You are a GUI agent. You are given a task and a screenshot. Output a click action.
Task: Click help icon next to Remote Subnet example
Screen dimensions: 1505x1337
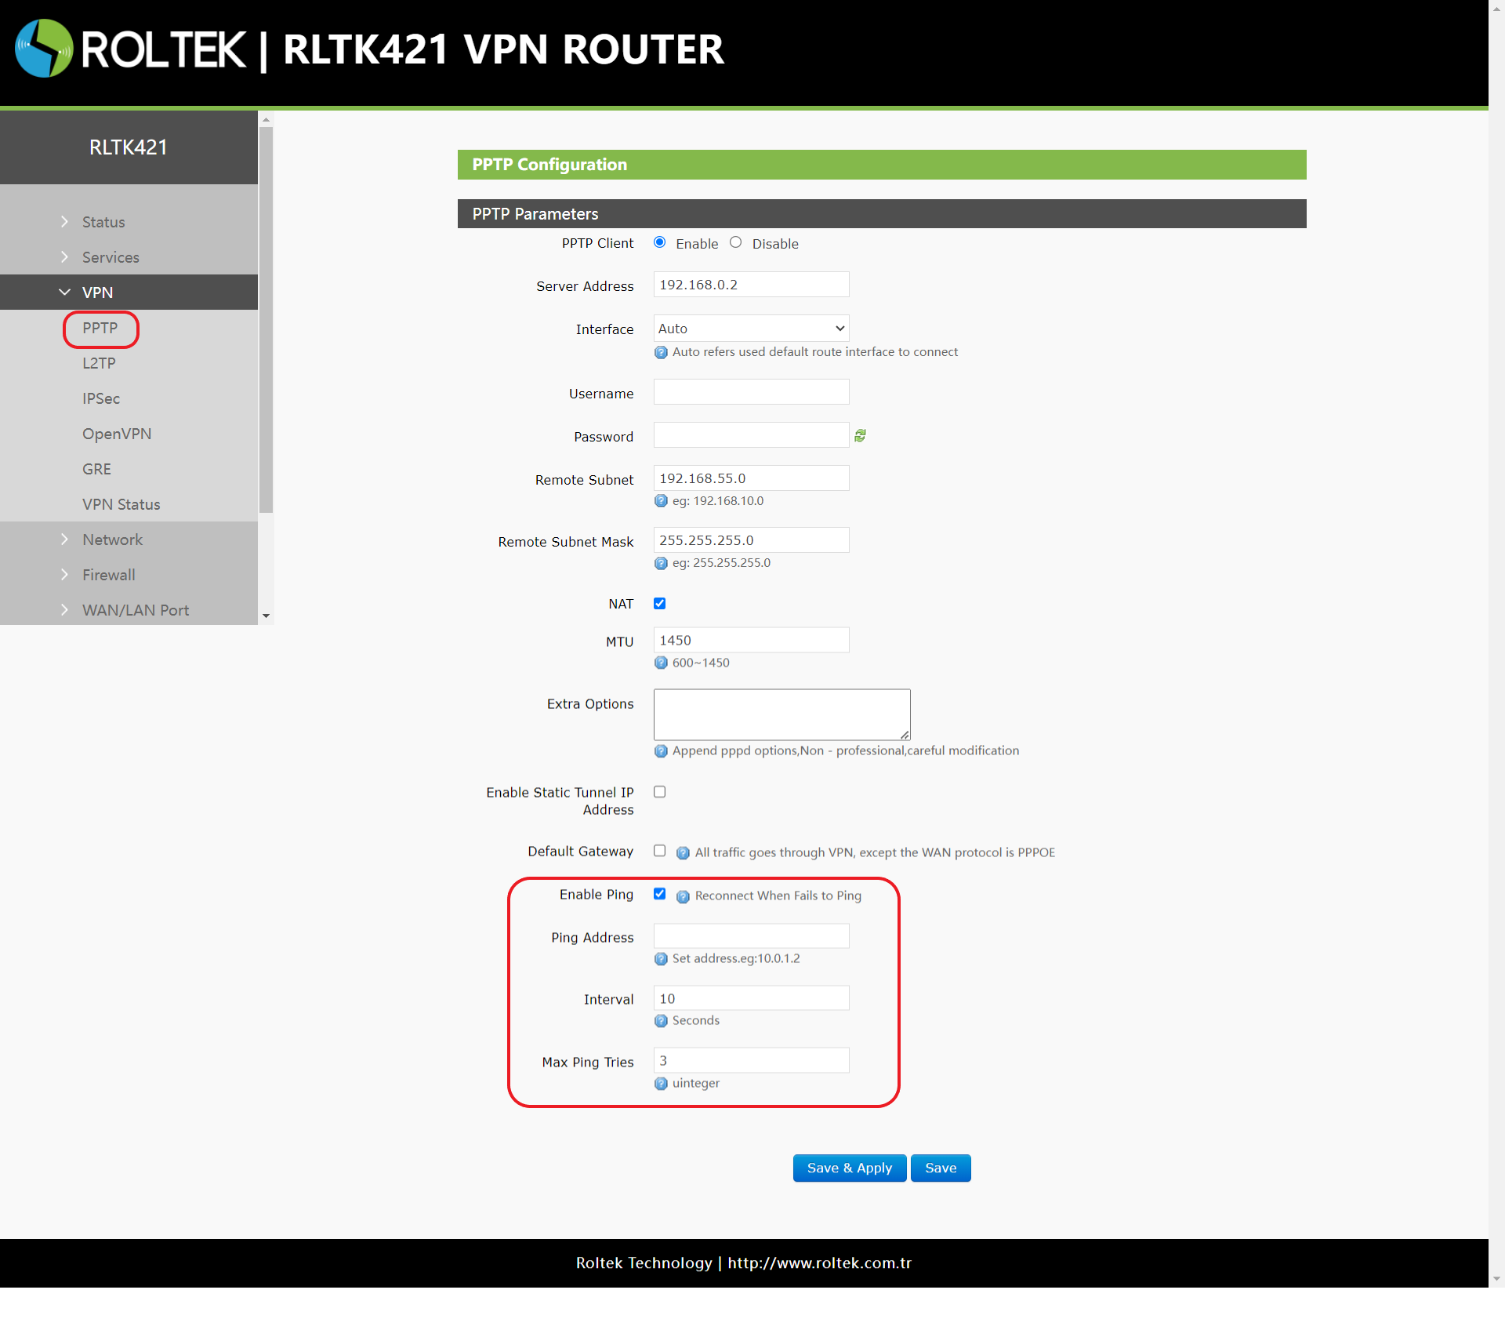point(661,501)
